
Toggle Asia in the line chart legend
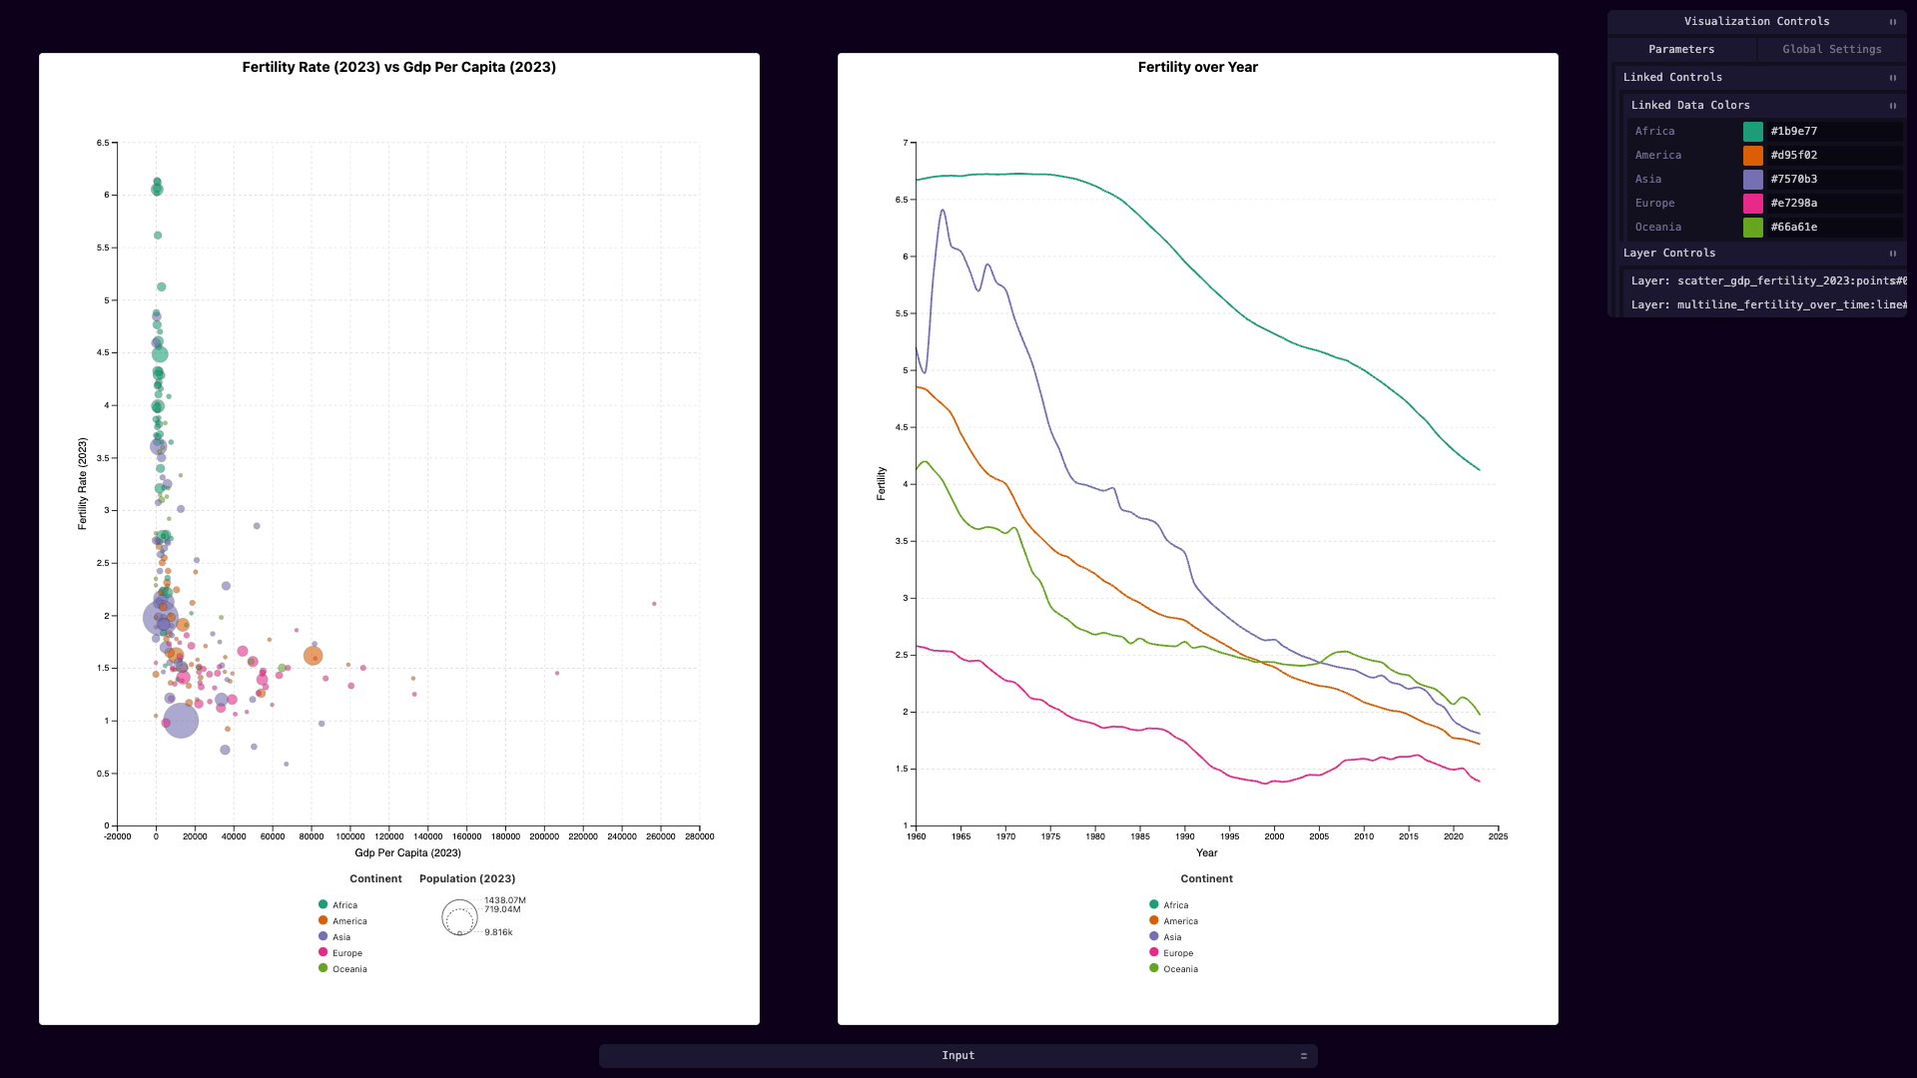(x=1165, y=937)
